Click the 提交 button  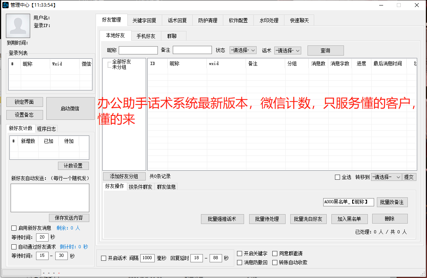pyautogui.click(x=409, y=177)
